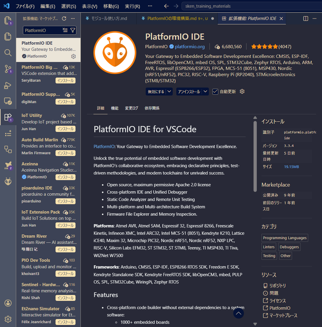This screenshot has height=327, width=322.
Task: Click the extension details vertical scrollbar
Action: [255, 156]
